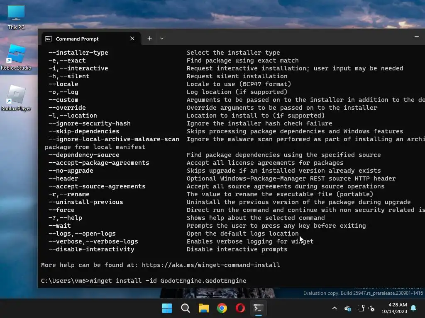Click the -h,--silent option text
This screenshot has width=425, height=318.
[69, 76]
